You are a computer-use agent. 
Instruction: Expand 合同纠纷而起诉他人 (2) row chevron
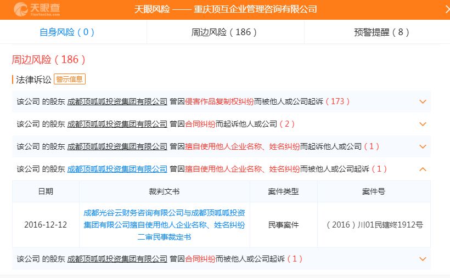[x=423, y=124]
